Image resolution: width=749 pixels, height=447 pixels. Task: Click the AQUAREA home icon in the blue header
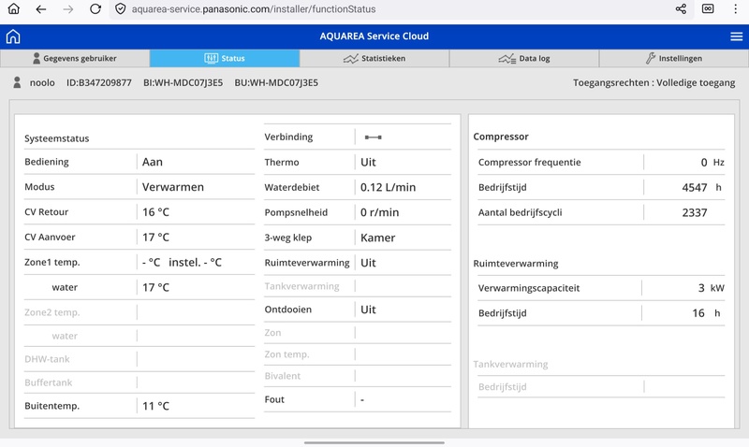[x=13, y=36]
